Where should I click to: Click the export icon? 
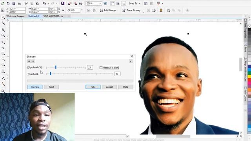pyautogui.click(x=75, y=4)
